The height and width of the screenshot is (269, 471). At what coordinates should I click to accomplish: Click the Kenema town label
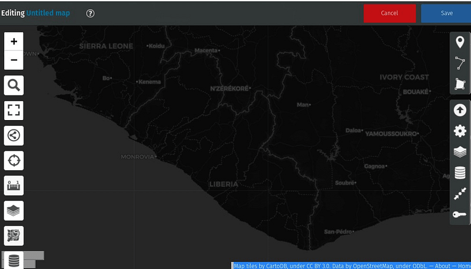(x=150, y=82)
